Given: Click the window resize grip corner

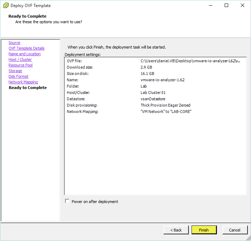Looking at the screenshot, I should [x=248, y=238].
